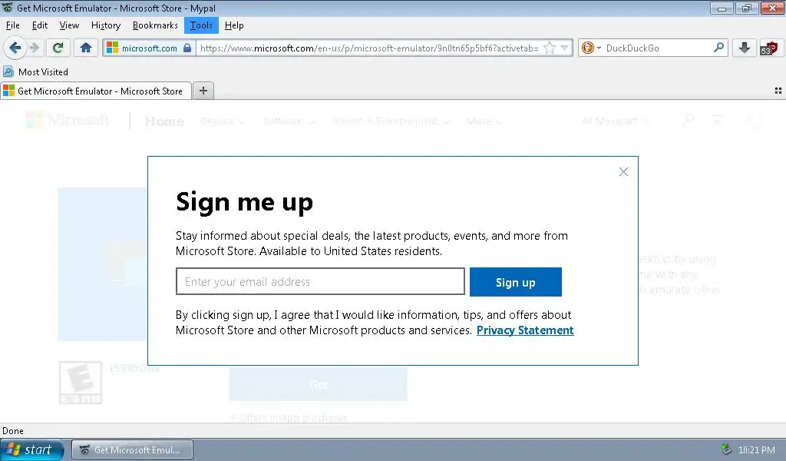Screen dimensions: 786x461
Task: Click the forward navigation arrow
Action: tap(35, 48)
